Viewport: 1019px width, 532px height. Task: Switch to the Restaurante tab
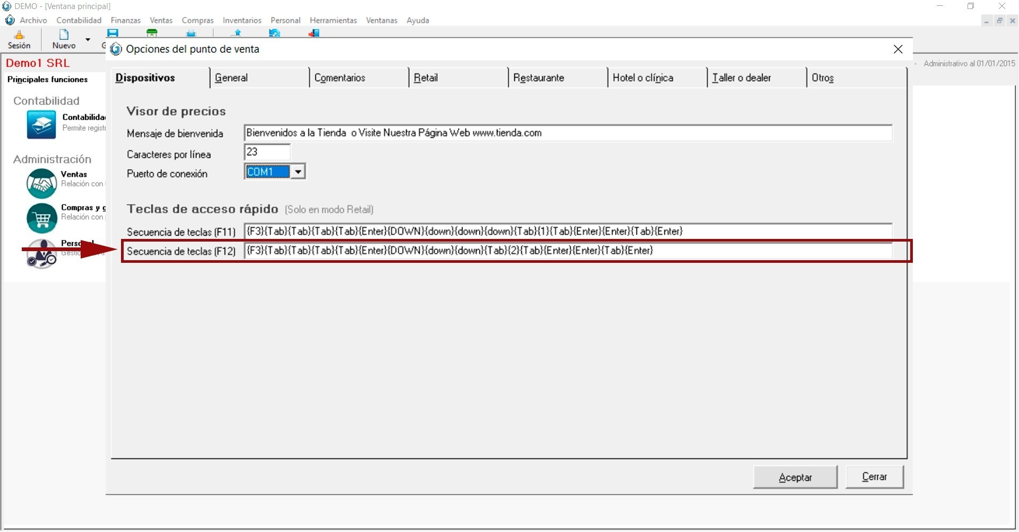click(538, 78)
